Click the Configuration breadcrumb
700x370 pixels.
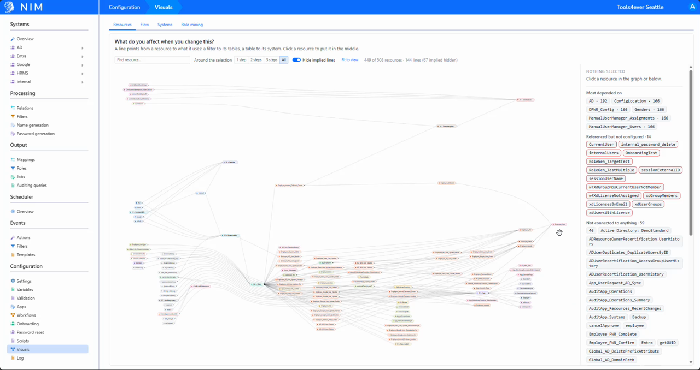coord(124,7)
